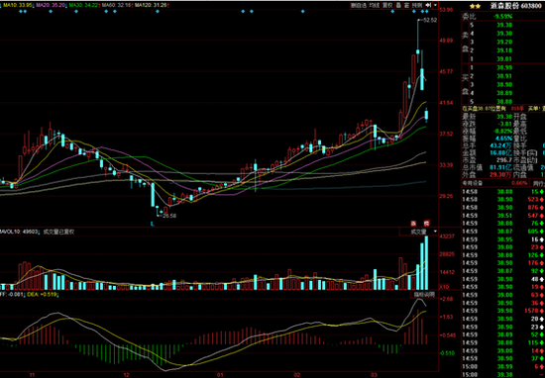
Task: Toggle the 均线 moving average lines
Action: click(x=374, y=5)
